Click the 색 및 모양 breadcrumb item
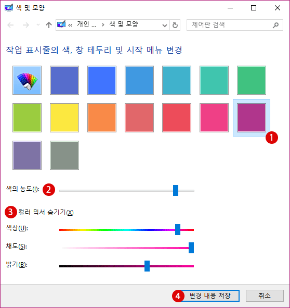Viewport: 290px width, 308px height. [x=124, y=24]
